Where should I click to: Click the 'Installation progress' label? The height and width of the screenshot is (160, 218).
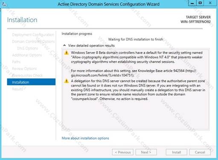pyautogui.click(x=77, y=34)
